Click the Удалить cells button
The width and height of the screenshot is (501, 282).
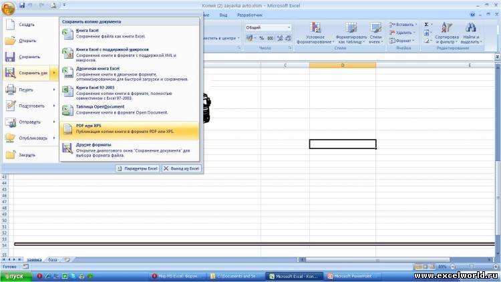(x=402, y=33)
